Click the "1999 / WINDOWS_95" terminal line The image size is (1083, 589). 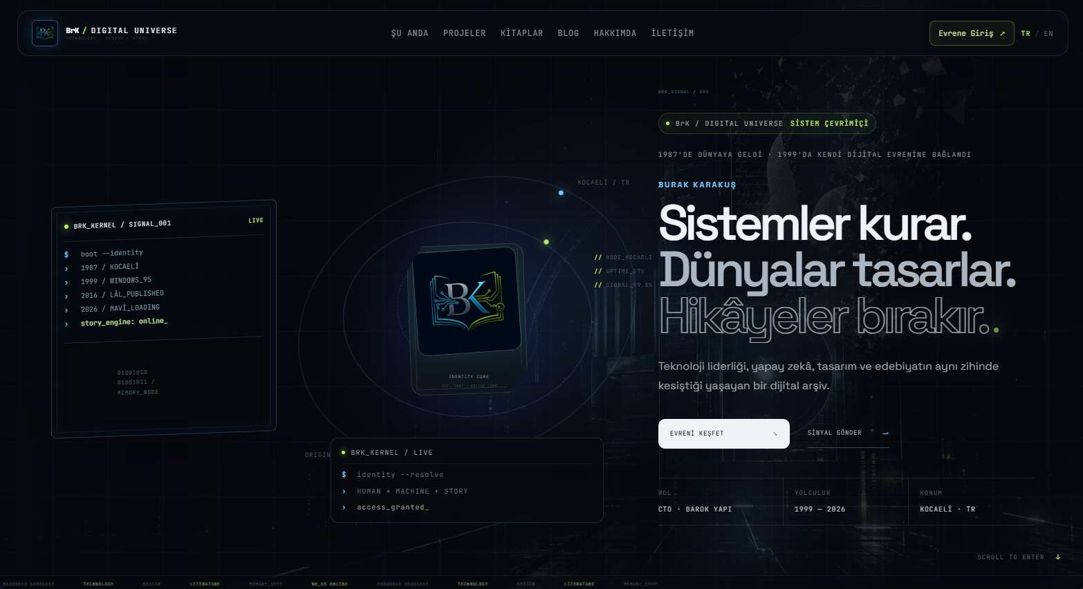tap(116, 281)
